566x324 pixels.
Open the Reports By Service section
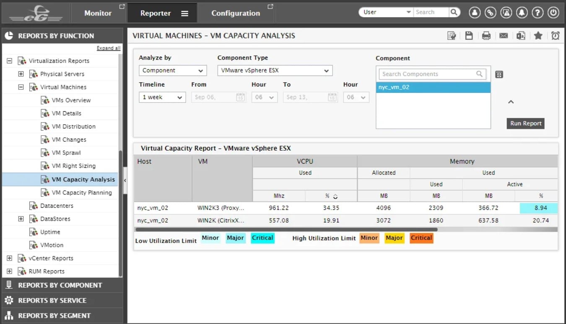[x=62, y=300]
